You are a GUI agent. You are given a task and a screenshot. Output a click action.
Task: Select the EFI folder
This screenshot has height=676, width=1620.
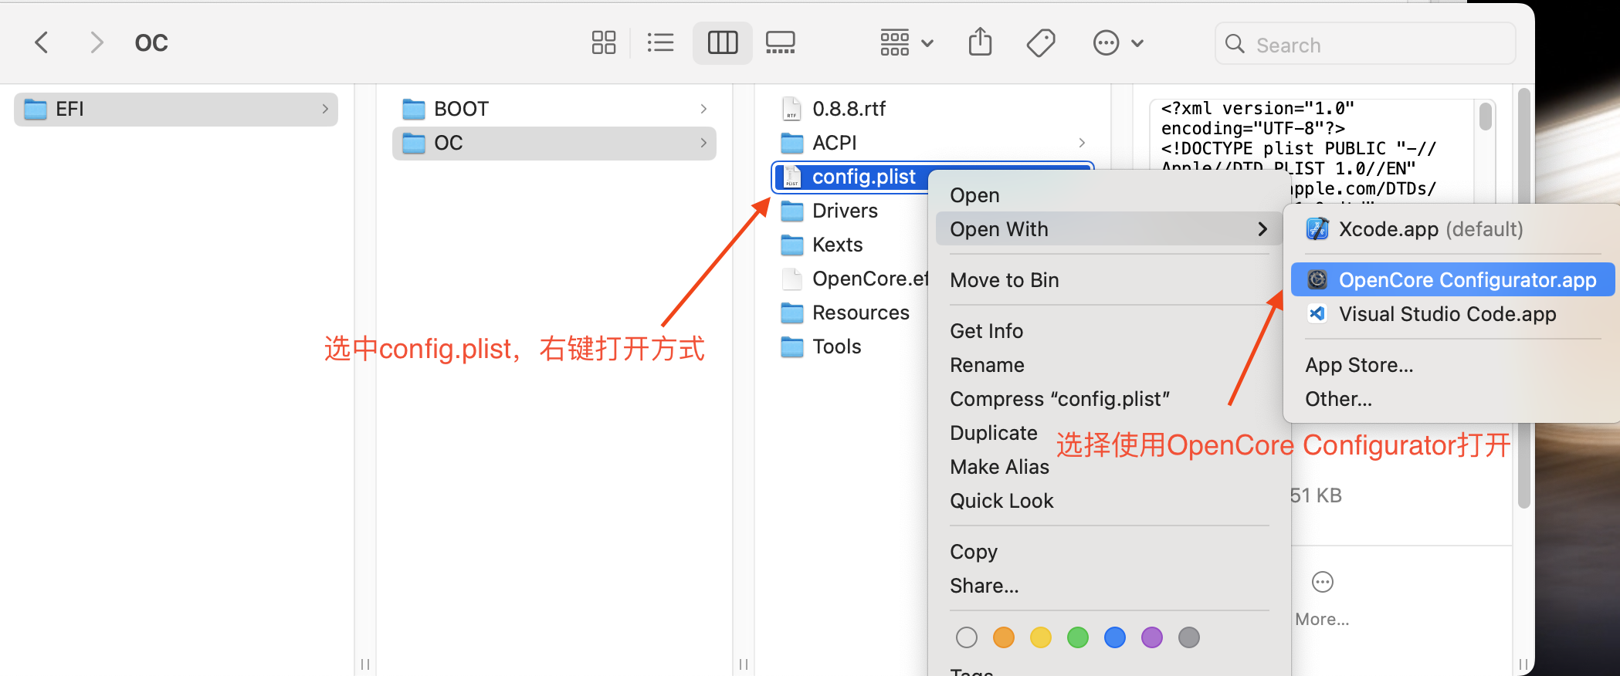[x=176, y=109]
